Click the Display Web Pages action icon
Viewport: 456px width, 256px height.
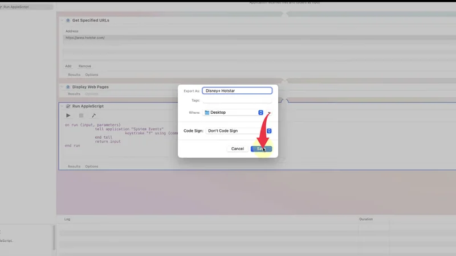(68, 87)
